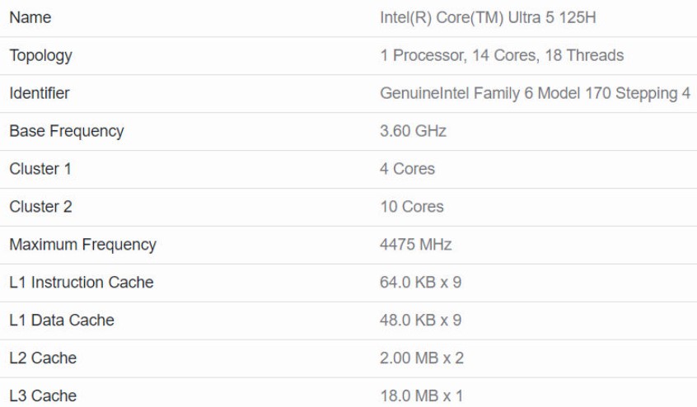Click the 'Name' row label
697x407 pixels.
(x=30, y=17)
